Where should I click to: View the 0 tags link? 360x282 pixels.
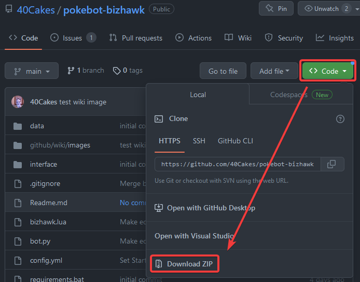coord(128,70)
